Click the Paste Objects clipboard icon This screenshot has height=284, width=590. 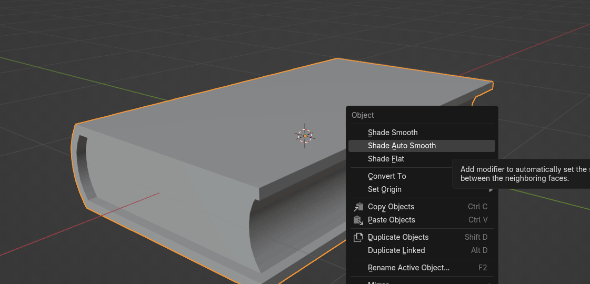(x=358, y=220)
